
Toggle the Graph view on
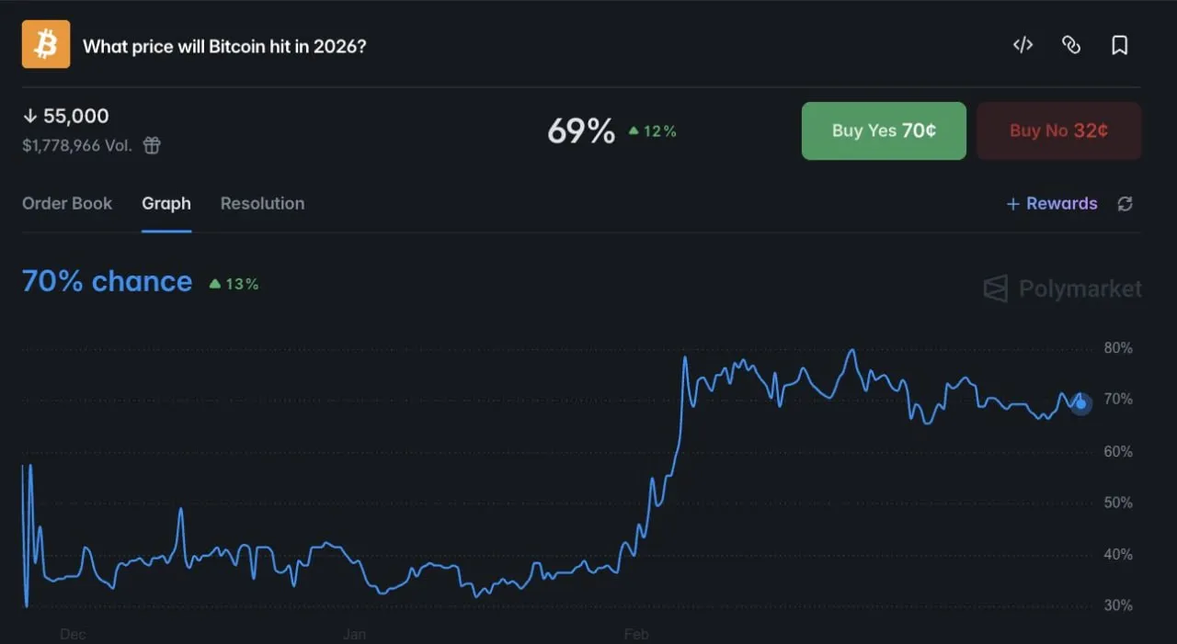(166, 203)
